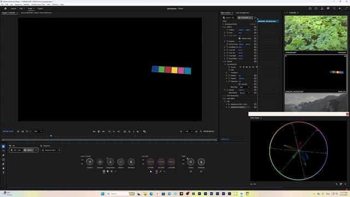Expand the Crop Left property row
The width and height of the screenshot is (350, 197).
[x=225, y=50]
